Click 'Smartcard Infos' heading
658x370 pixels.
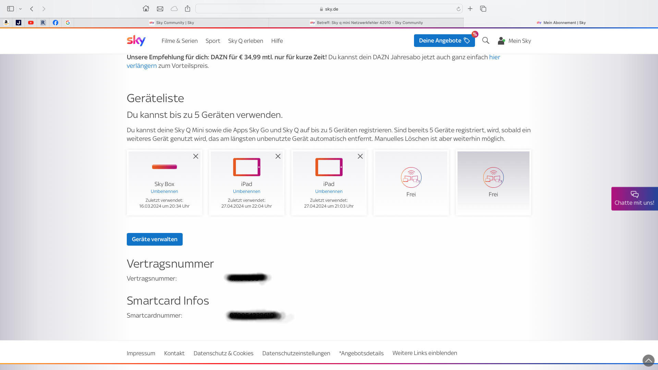click(168, 300)
